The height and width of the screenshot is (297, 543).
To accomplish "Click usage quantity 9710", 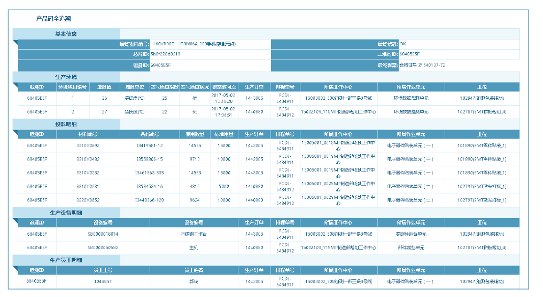I will pos(195,159).
